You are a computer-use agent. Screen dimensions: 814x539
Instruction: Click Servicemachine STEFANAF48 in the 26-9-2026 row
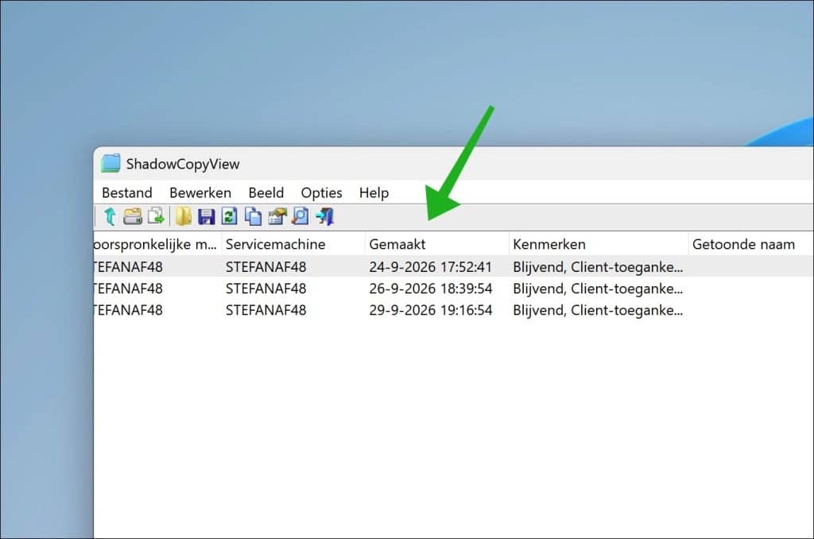266,289
